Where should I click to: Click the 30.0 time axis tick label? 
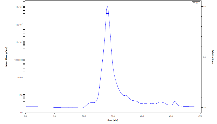(200, 116)
